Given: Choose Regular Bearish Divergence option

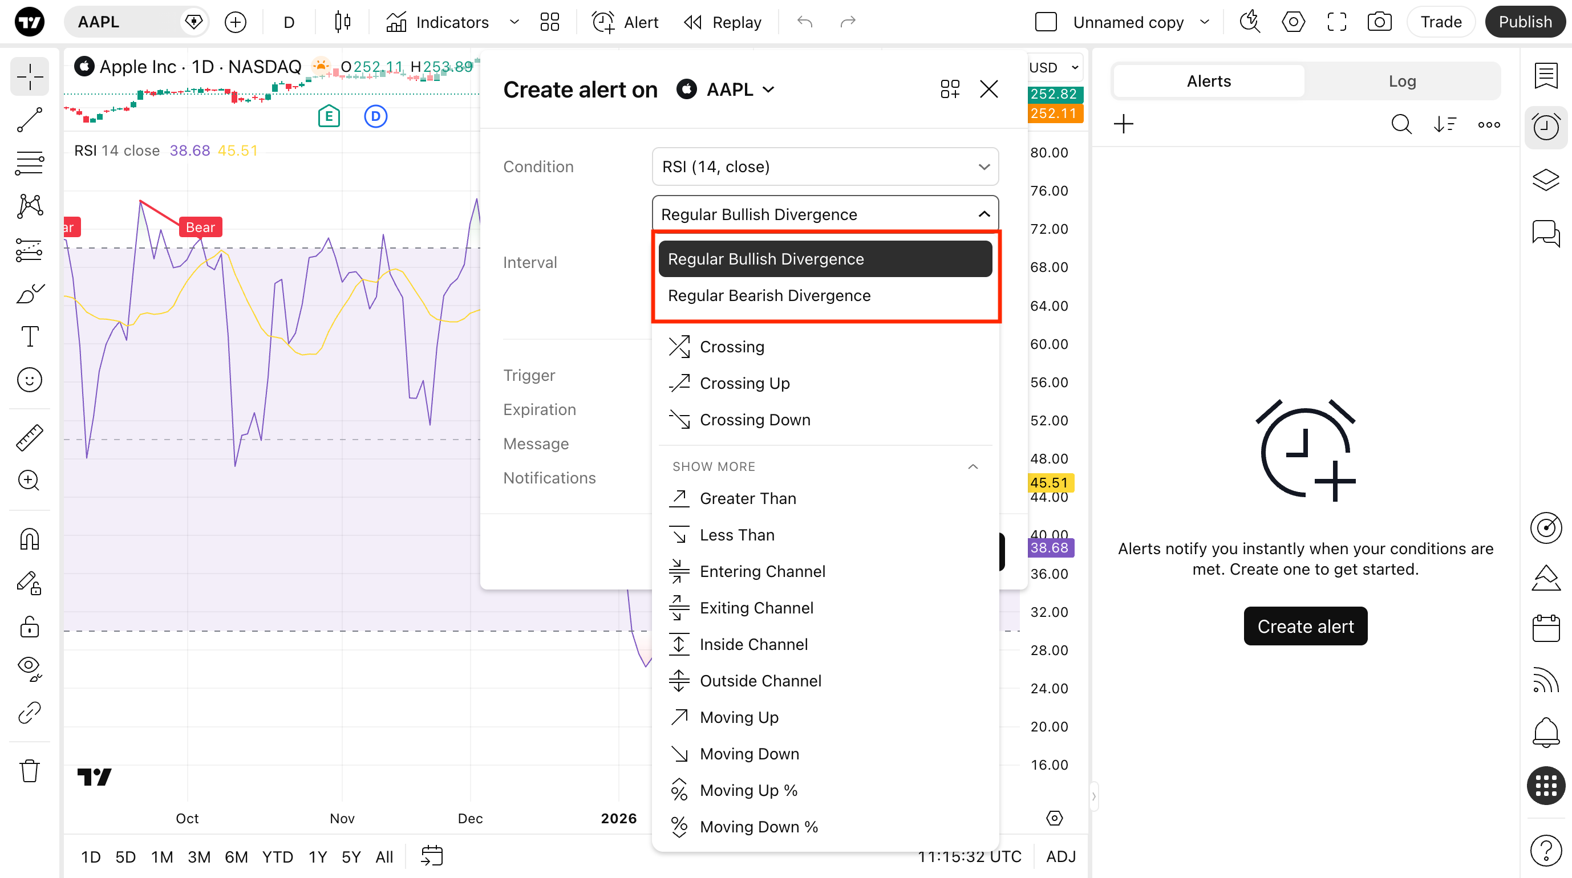Looking at the screenshot, I should pyautogui.click(x=769, y=295).
